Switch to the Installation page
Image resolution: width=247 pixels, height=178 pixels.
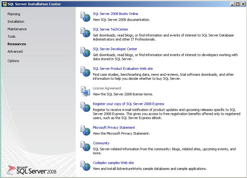point(16,22)
